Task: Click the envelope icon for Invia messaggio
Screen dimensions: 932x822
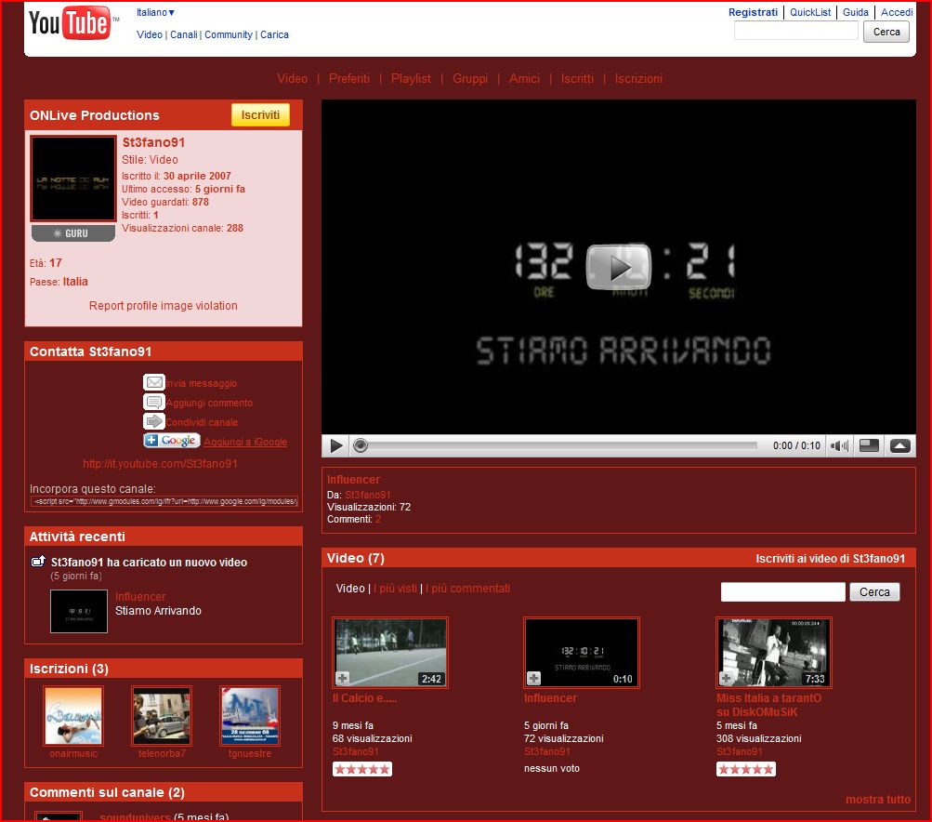Action: click(x=154, y=382)
